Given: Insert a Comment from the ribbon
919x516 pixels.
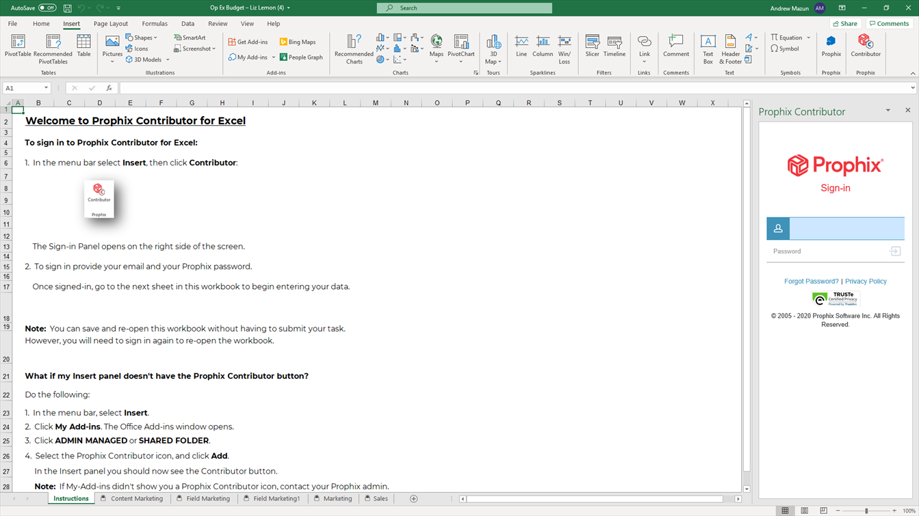Looking at the screenshot, I should [x=676, y=46].
